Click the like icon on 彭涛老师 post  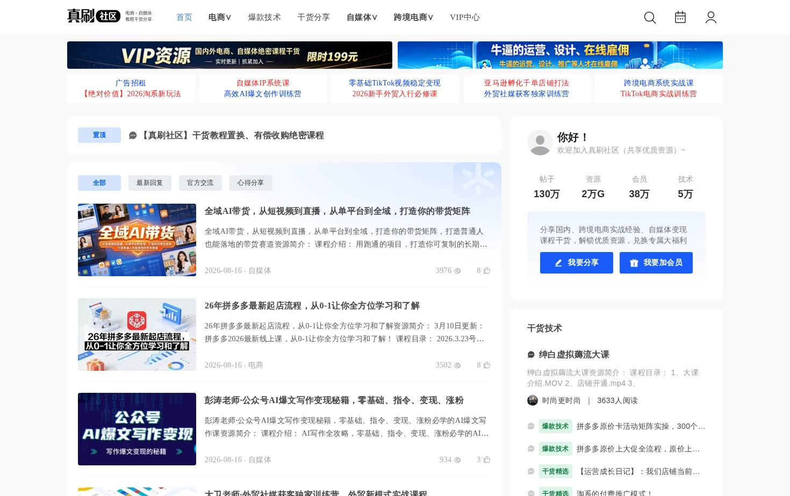pyautogui.click(x=487, y=460)
